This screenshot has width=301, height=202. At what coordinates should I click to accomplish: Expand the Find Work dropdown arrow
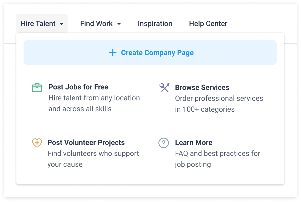coord(119,24)
